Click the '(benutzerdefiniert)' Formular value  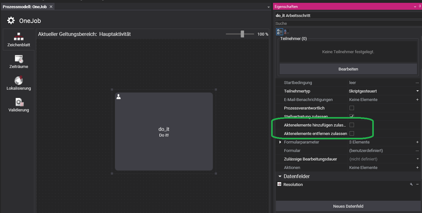pyautogui.click(x=366, y=151)
